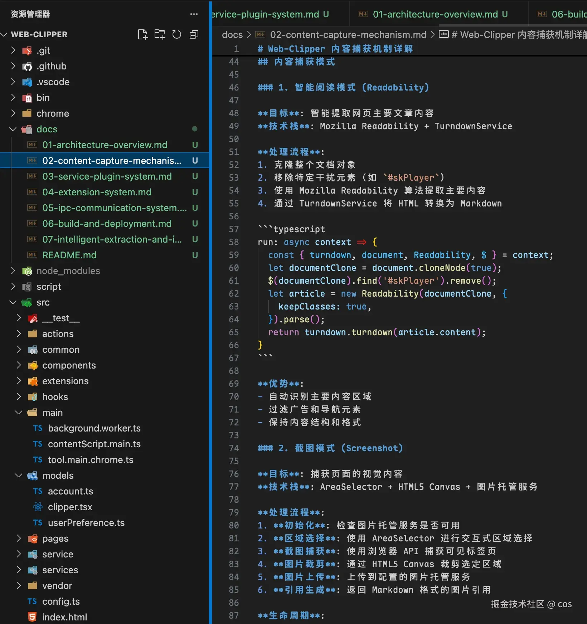Screen dimensions: 587x624
Task: Expand the services folder chevron
Action: click(19, 570)
